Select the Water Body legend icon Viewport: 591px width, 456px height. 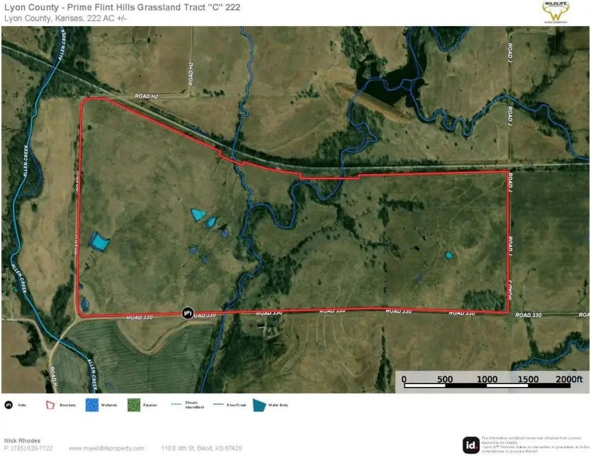(260, 405)
